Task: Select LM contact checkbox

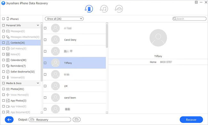Action: [x=45, y=86]
